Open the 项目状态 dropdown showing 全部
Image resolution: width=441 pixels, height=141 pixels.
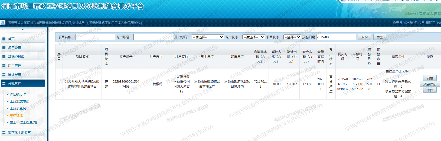tap(292, 37)
